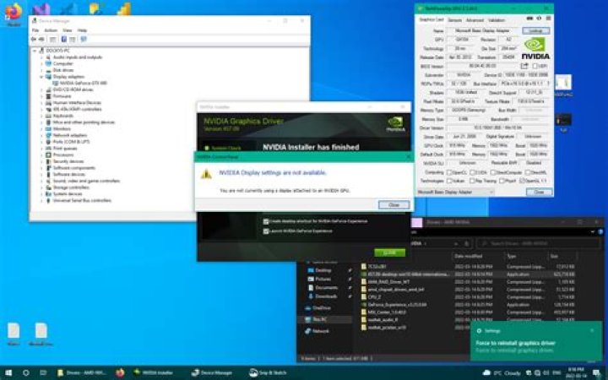Switch to Snip & Sketch taskbar button
The height and width of the screenshot is (380, 608).
pos(268,372)
